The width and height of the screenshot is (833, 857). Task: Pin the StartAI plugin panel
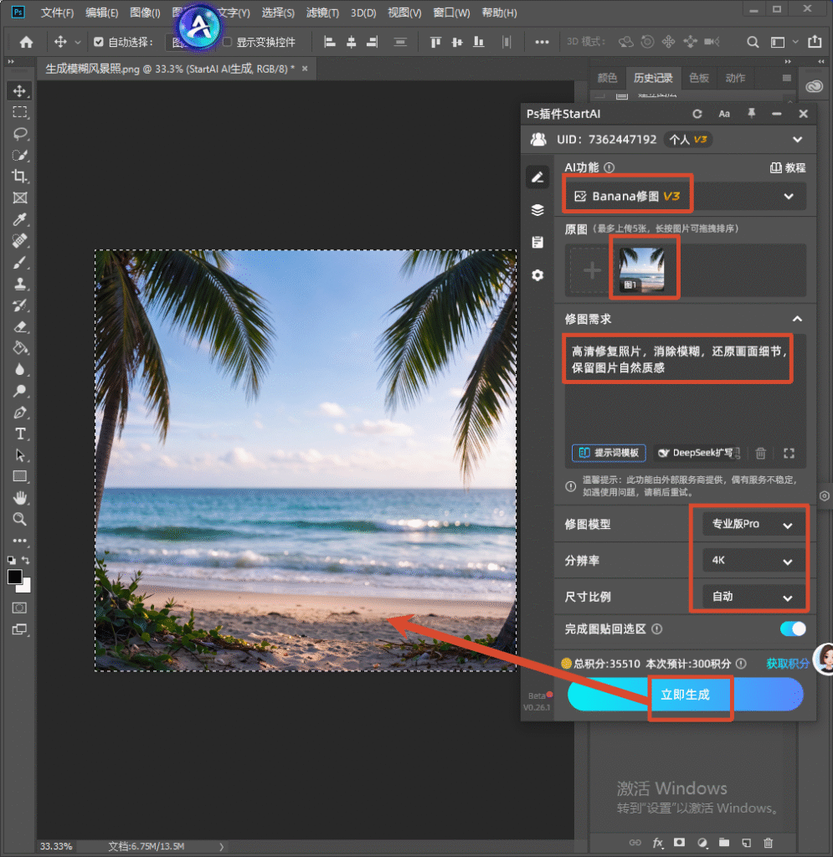coord(752,114)
